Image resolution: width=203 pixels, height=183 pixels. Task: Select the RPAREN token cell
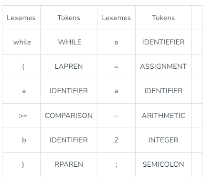pos(69,165)
